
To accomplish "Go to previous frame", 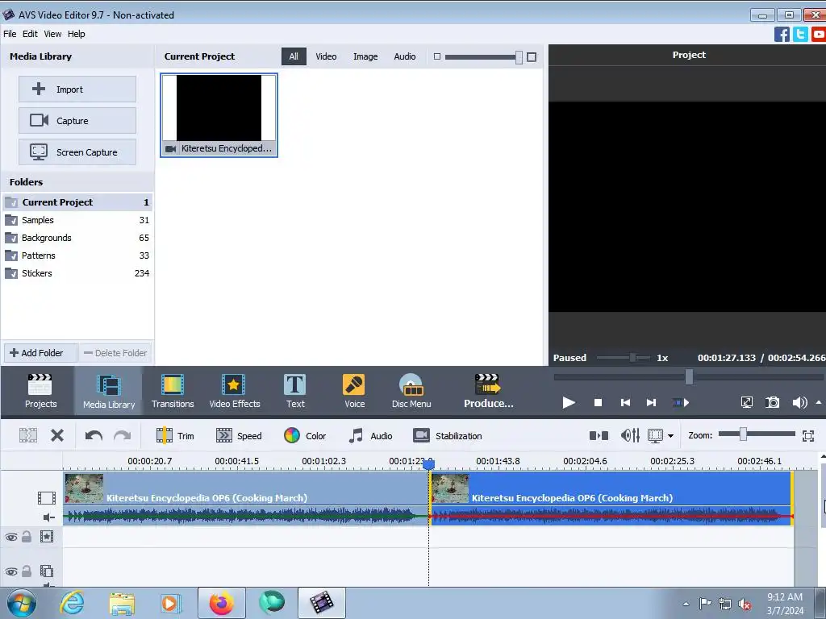I will [625, 403].
